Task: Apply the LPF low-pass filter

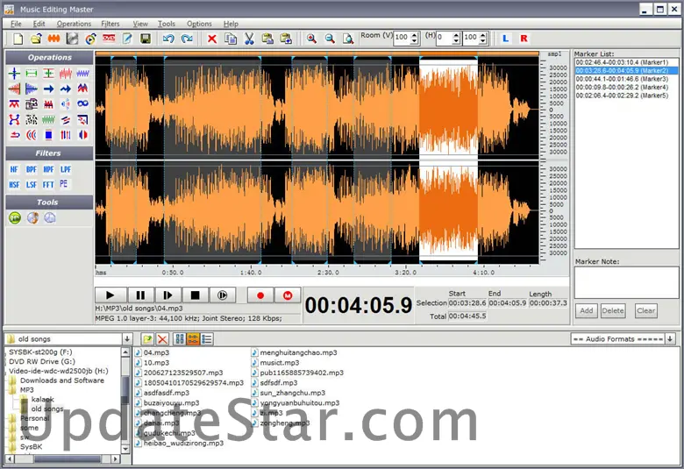Action: [66, 169]
